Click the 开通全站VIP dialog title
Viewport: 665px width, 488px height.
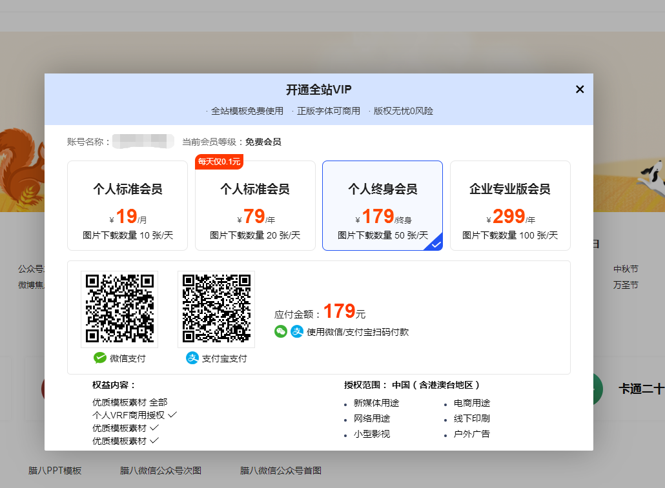318,90
